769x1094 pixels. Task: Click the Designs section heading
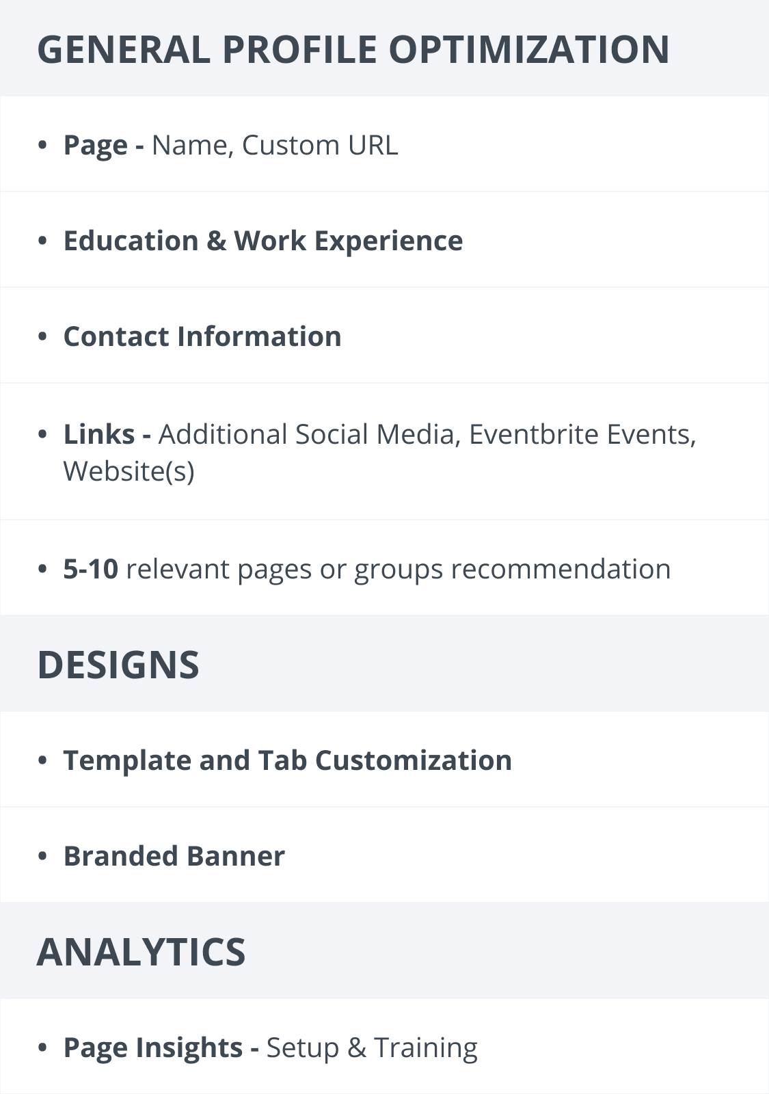(118, 665)
